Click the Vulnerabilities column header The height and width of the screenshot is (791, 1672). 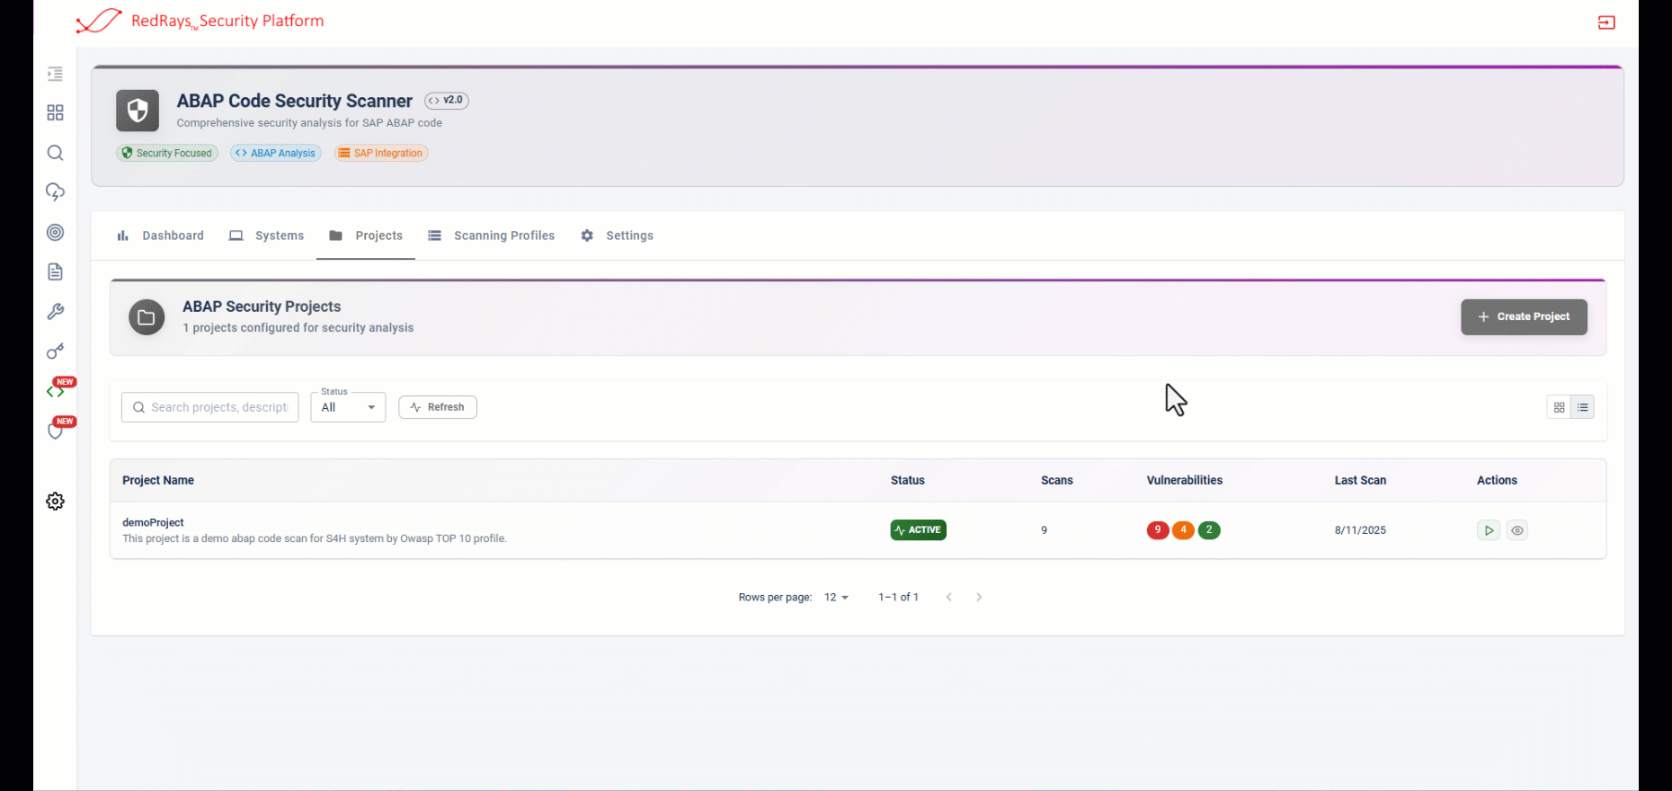click(1185, 481)
